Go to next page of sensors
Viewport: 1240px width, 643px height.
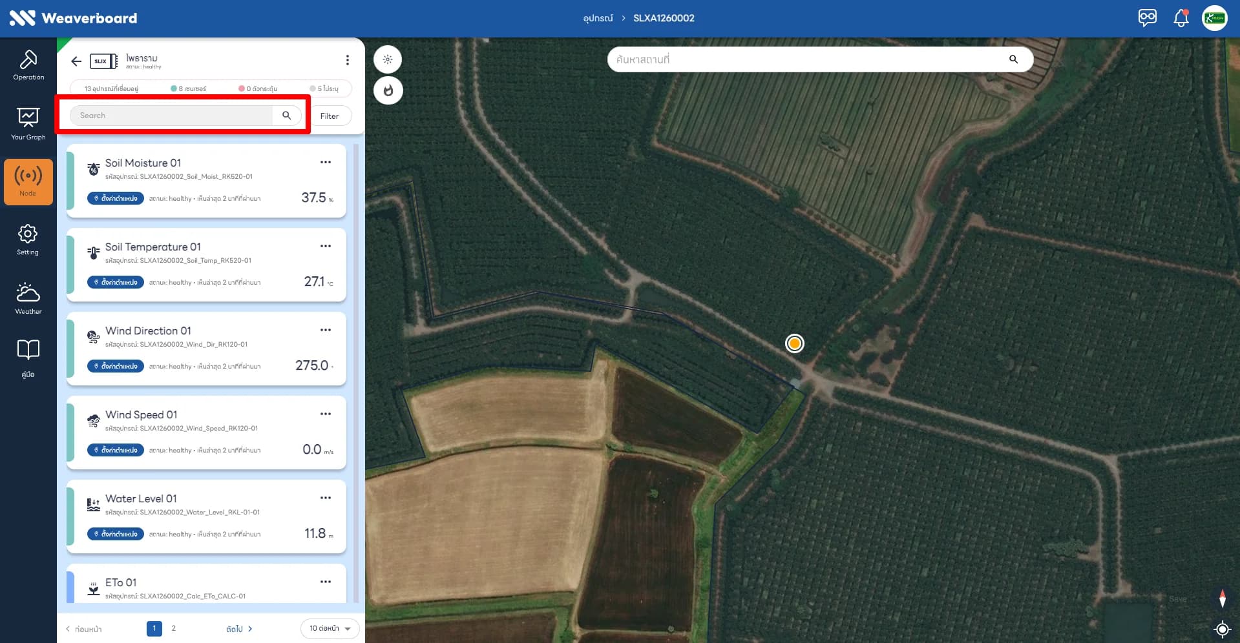point(239,629)
